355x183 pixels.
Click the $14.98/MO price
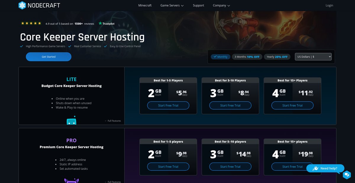click(x=244, y=154)
